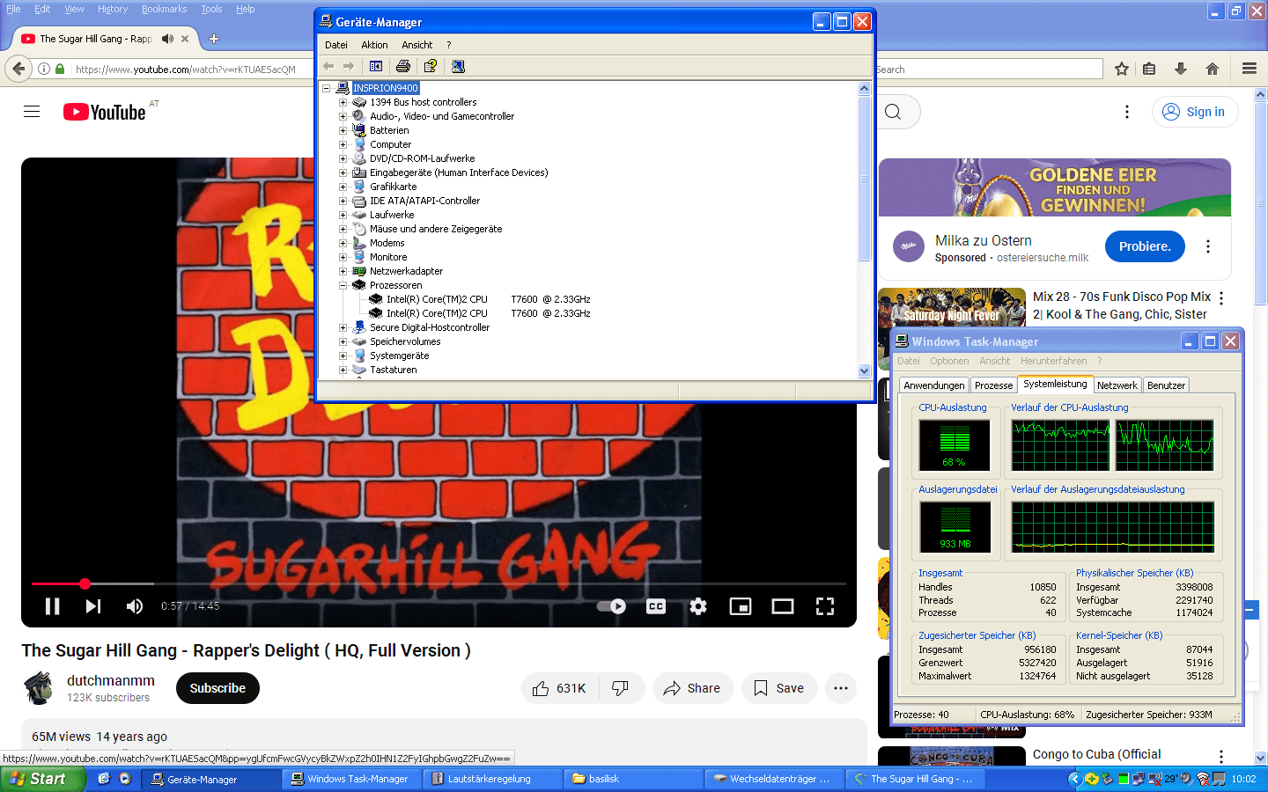The width and height of the screenshot is (1268, 792).
Task: Pause the YouTube video
Action: [52, 606]
